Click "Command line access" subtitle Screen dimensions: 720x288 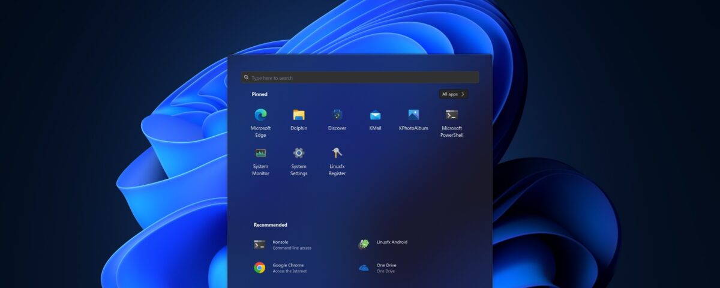pyautogui.click(x=292, y=248)
